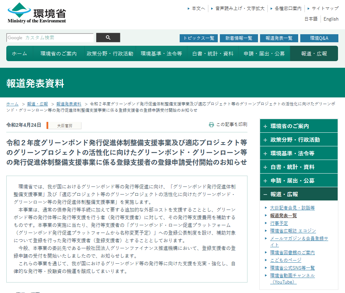Click the 環境Q&A button

click(319, 38)
